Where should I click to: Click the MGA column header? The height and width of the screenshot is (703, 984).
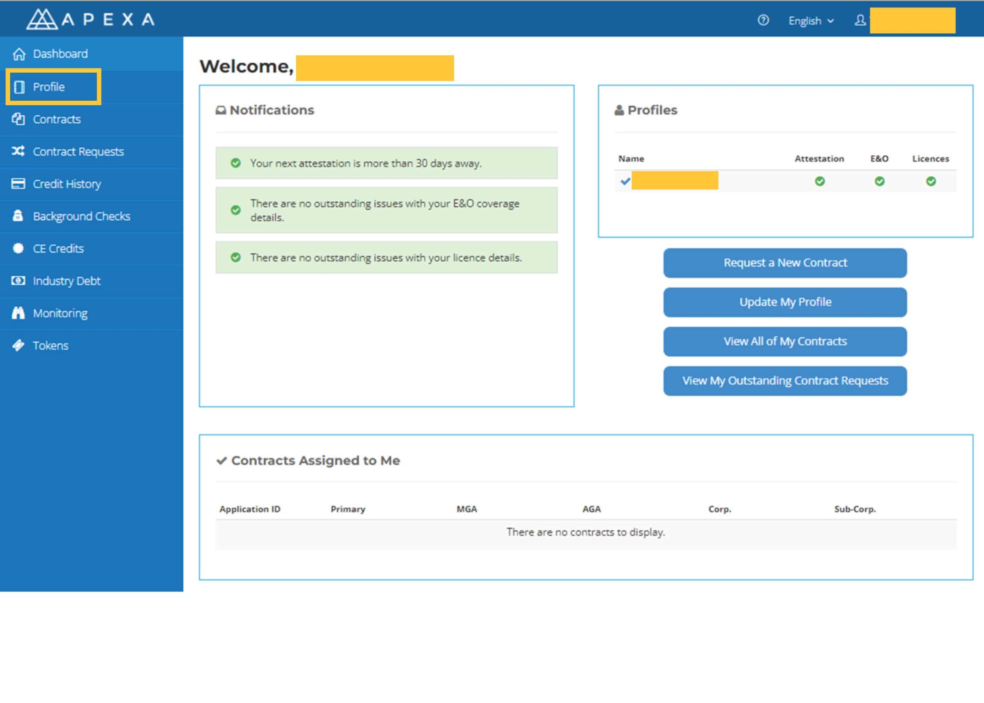(467, 509)
